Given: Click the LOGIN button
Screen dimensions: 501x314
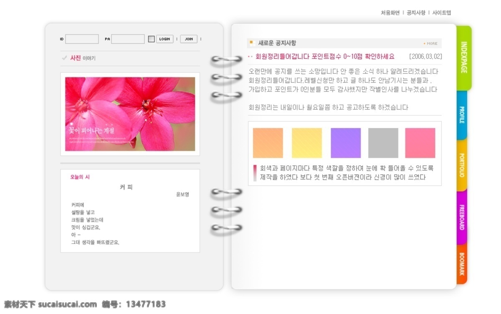Looking at the screenshot, I should [165, 39].
